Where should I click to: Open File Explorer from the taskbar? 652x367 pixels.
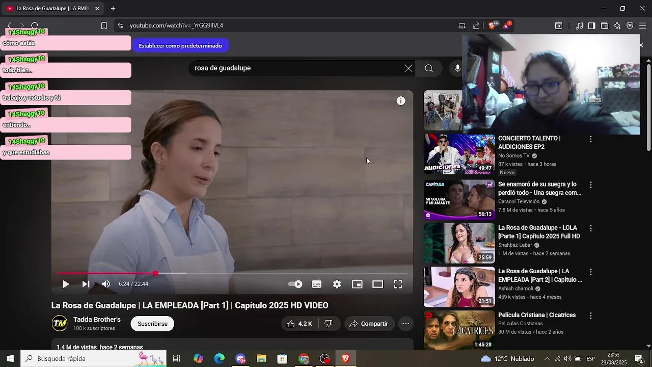pyautogui.click(x=261, y=359)
